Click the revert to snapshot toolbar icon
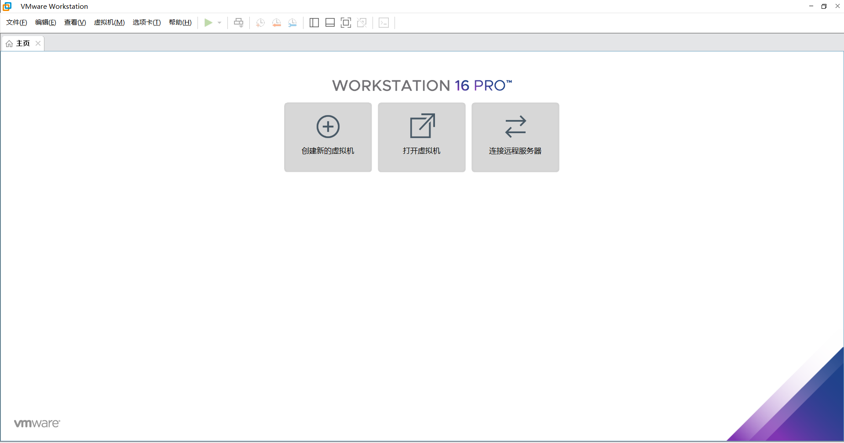 pos(277,23)
